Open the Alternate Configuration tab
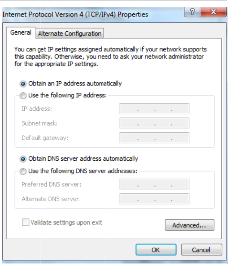 coord(70,34)
